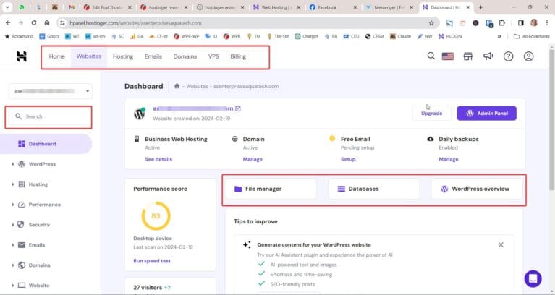Screen dimensions: 555x295
Task: Close the AI Assistant tip card
Action: coord(501,245)
